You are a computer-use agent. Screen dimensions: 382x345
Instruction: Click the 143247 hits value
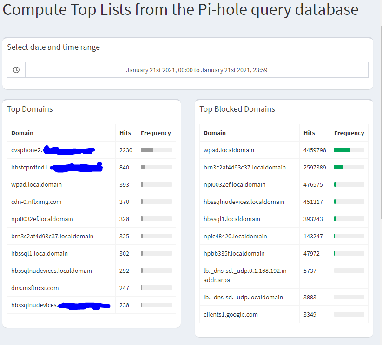pyautogui.click(x=313, y=237)
